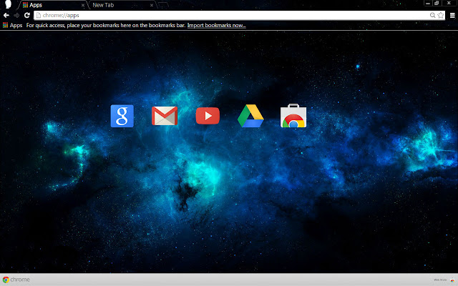Close the New Tab tab

click(x=152, y=5)
